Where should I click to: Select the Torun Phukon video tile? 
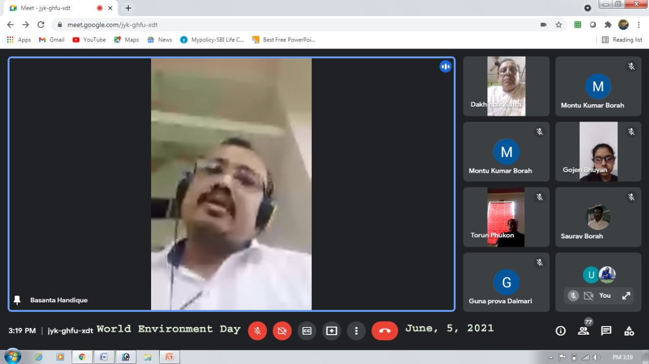506,217
